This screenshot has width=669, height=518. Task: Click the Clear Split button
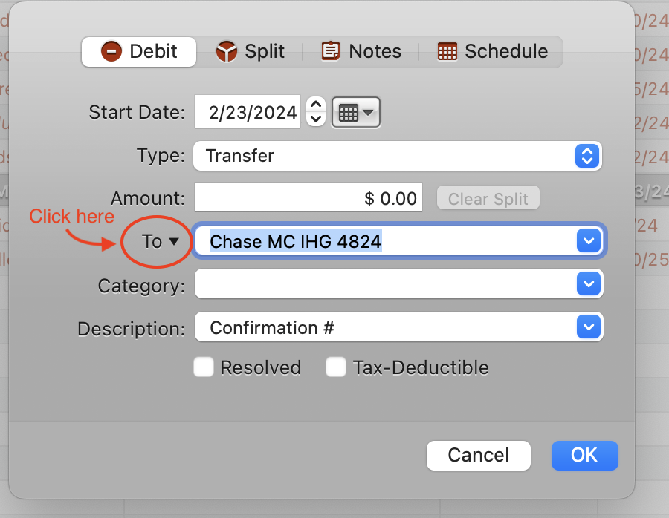[488, 198]
